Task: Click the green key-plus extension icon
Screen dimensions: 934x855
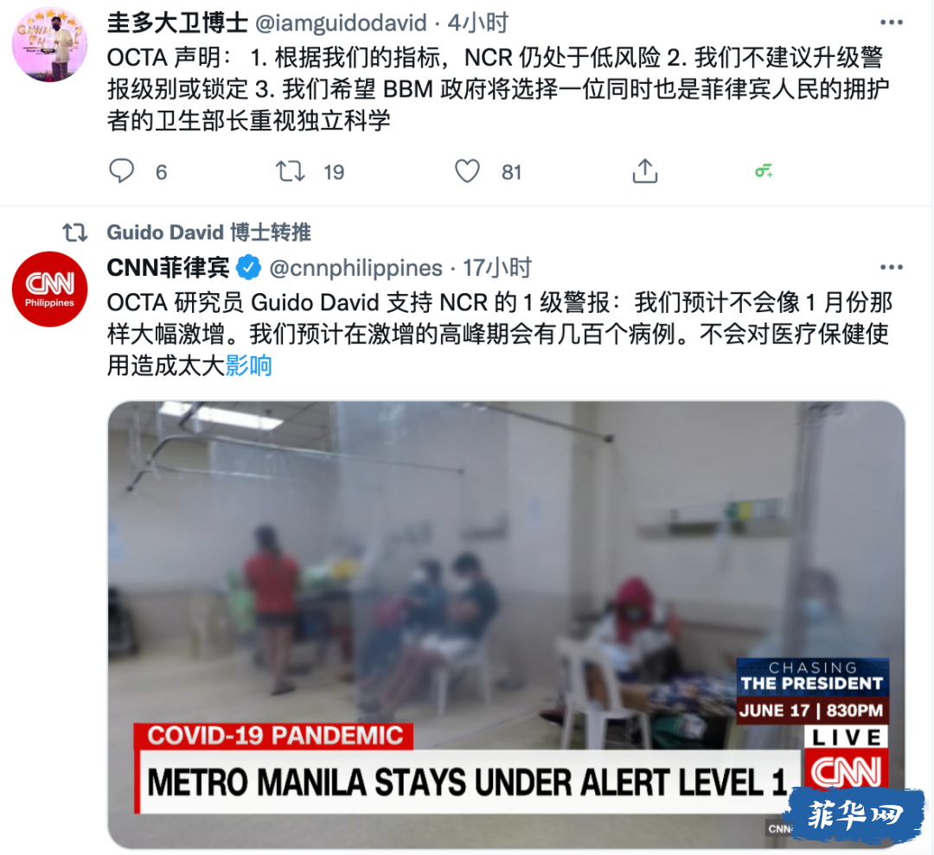Action: [764, 171]
